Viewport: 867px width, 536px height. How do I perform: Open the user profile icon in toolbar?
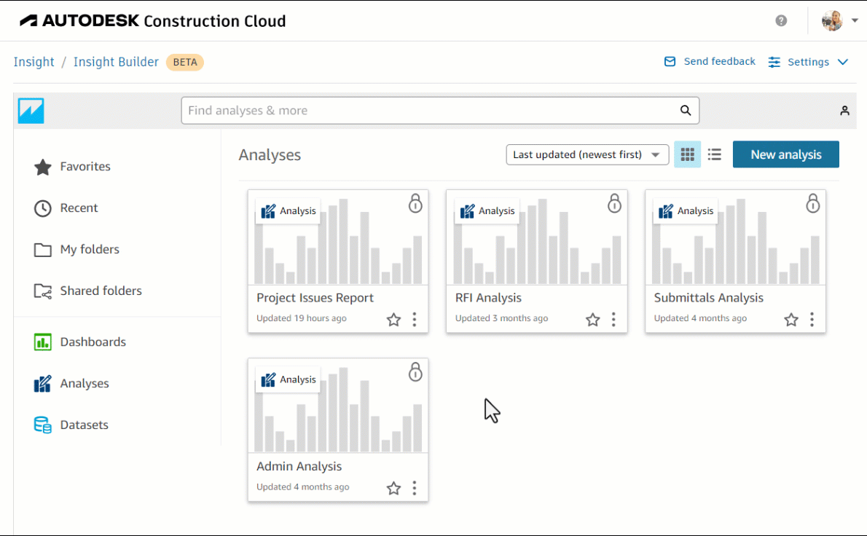(844, 111)
